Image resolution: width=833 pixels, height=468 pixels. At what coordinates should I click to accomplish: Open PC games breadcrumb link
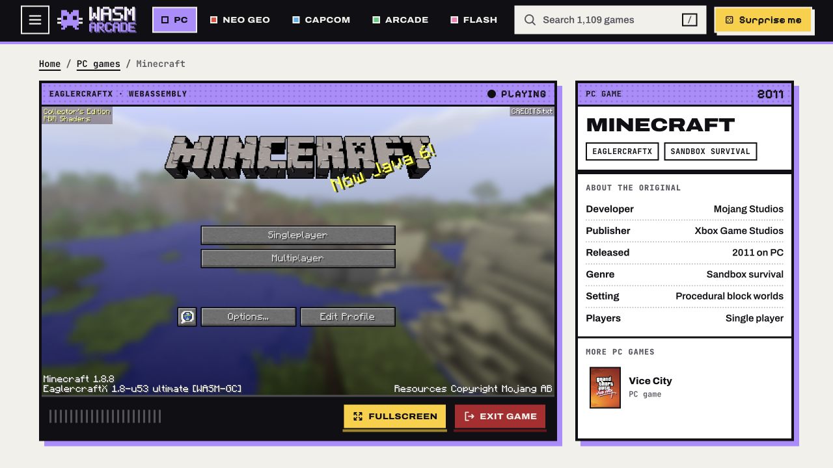[x=98, y=64]
